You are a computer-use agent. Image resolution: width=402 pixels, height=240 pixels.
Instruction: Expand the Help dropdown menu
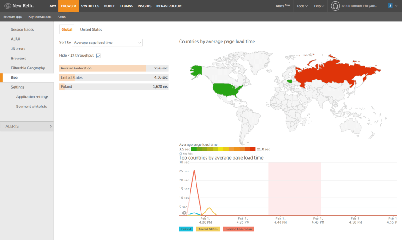pyautogui.click(x=319, y=6)
